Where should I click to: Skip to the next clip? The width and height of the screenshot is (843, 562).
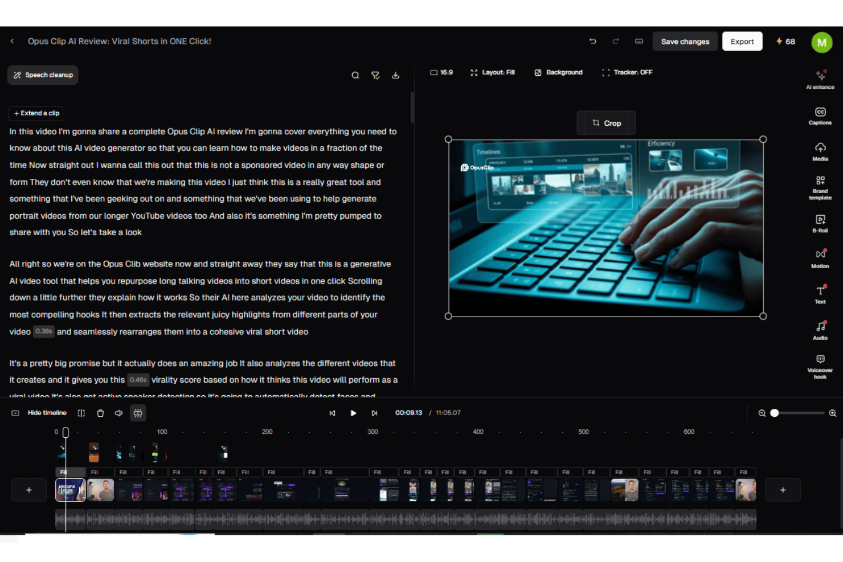[374, 413]
